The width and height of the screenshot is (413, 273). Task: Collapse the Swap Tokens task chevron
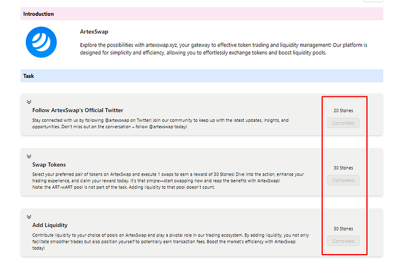29,157
